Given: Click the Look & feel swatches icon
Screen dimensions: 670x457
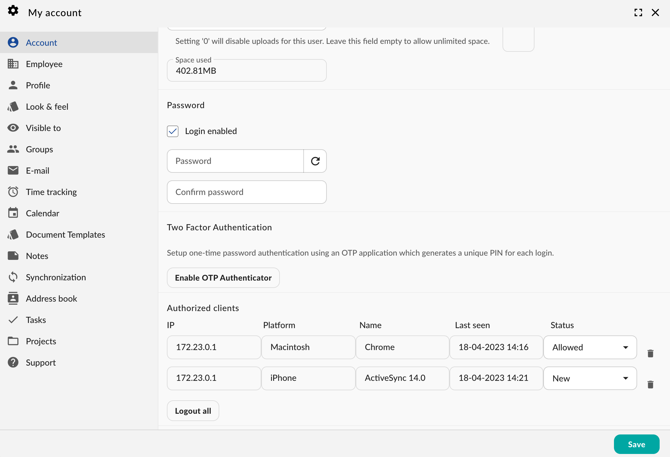Looking at the screenshot, I should [13, 106].
